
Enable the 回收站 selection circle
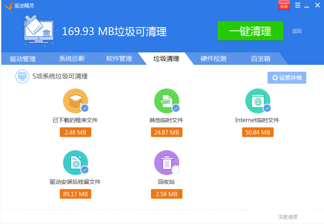tap(176, 170)
